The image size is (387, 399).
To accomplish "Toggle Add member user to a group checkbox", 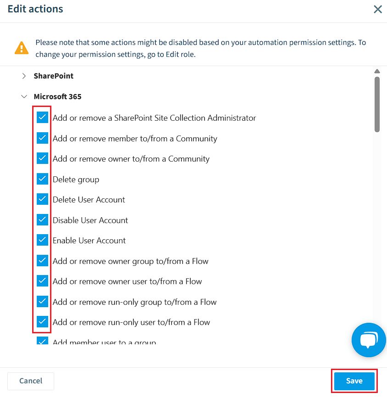I will click(43, 341).
